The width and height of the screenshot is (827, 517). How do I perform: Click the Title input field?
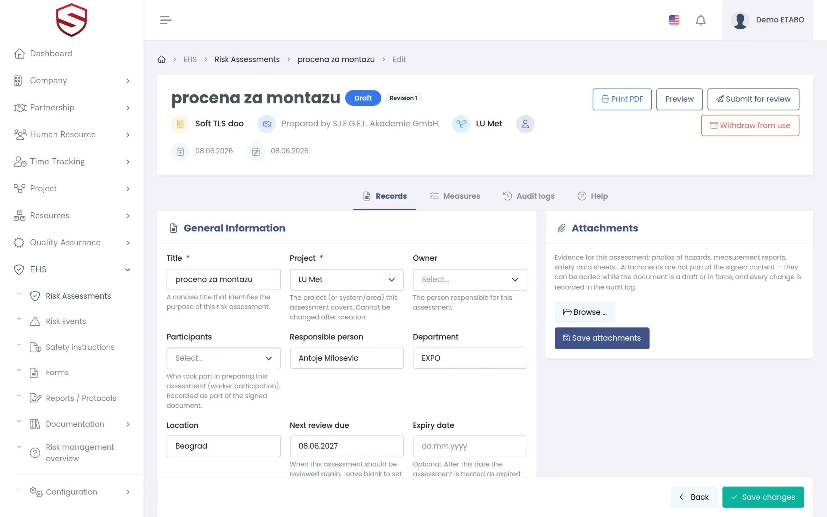pyautogui.click(x=224, y=280)
